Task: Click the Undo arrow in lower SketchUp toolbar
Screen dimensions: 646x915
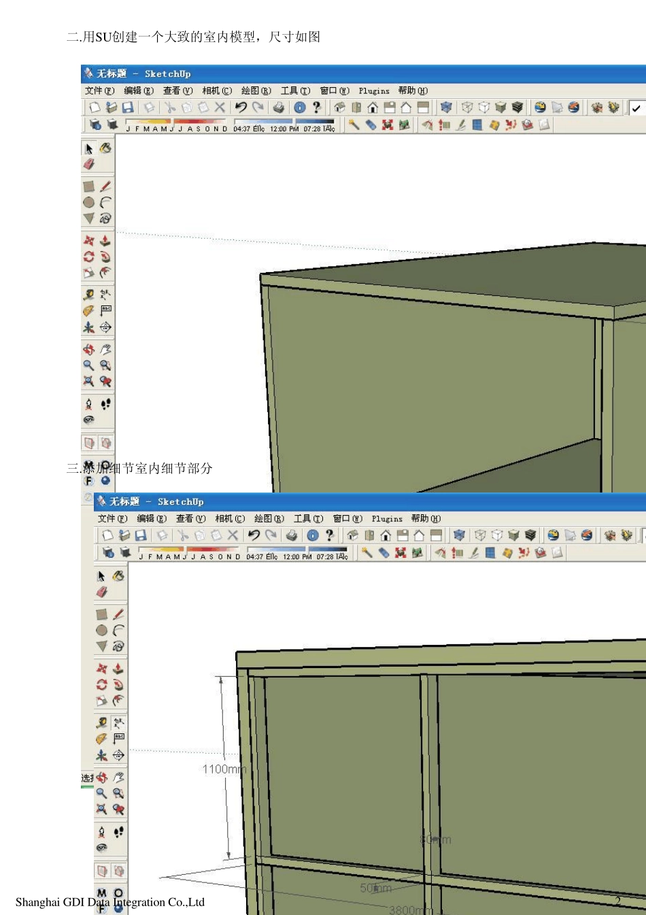Action: coord(254,535)
